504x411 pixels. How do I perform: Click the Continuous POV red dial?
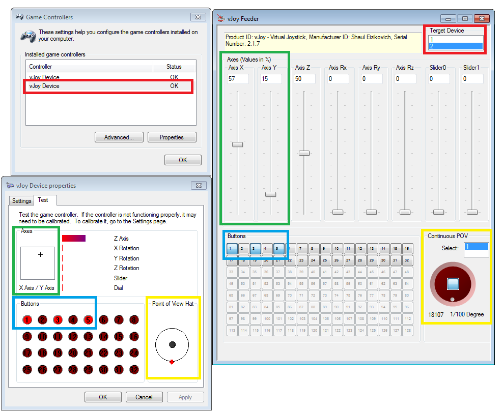point(453,284)
